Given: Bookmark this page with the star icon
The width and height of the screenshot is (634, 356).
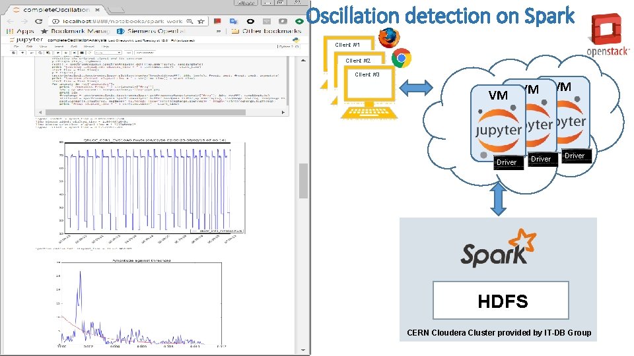Looking at the screenshot, I should 201,21.
